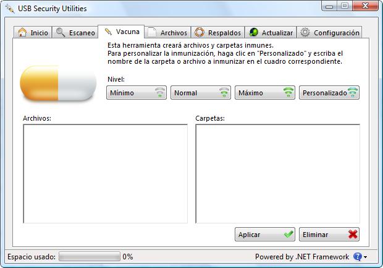Viewport: 383px width, 268px height.
Task: Click the Espacio usado progress bar
Action: coord(90,256)
